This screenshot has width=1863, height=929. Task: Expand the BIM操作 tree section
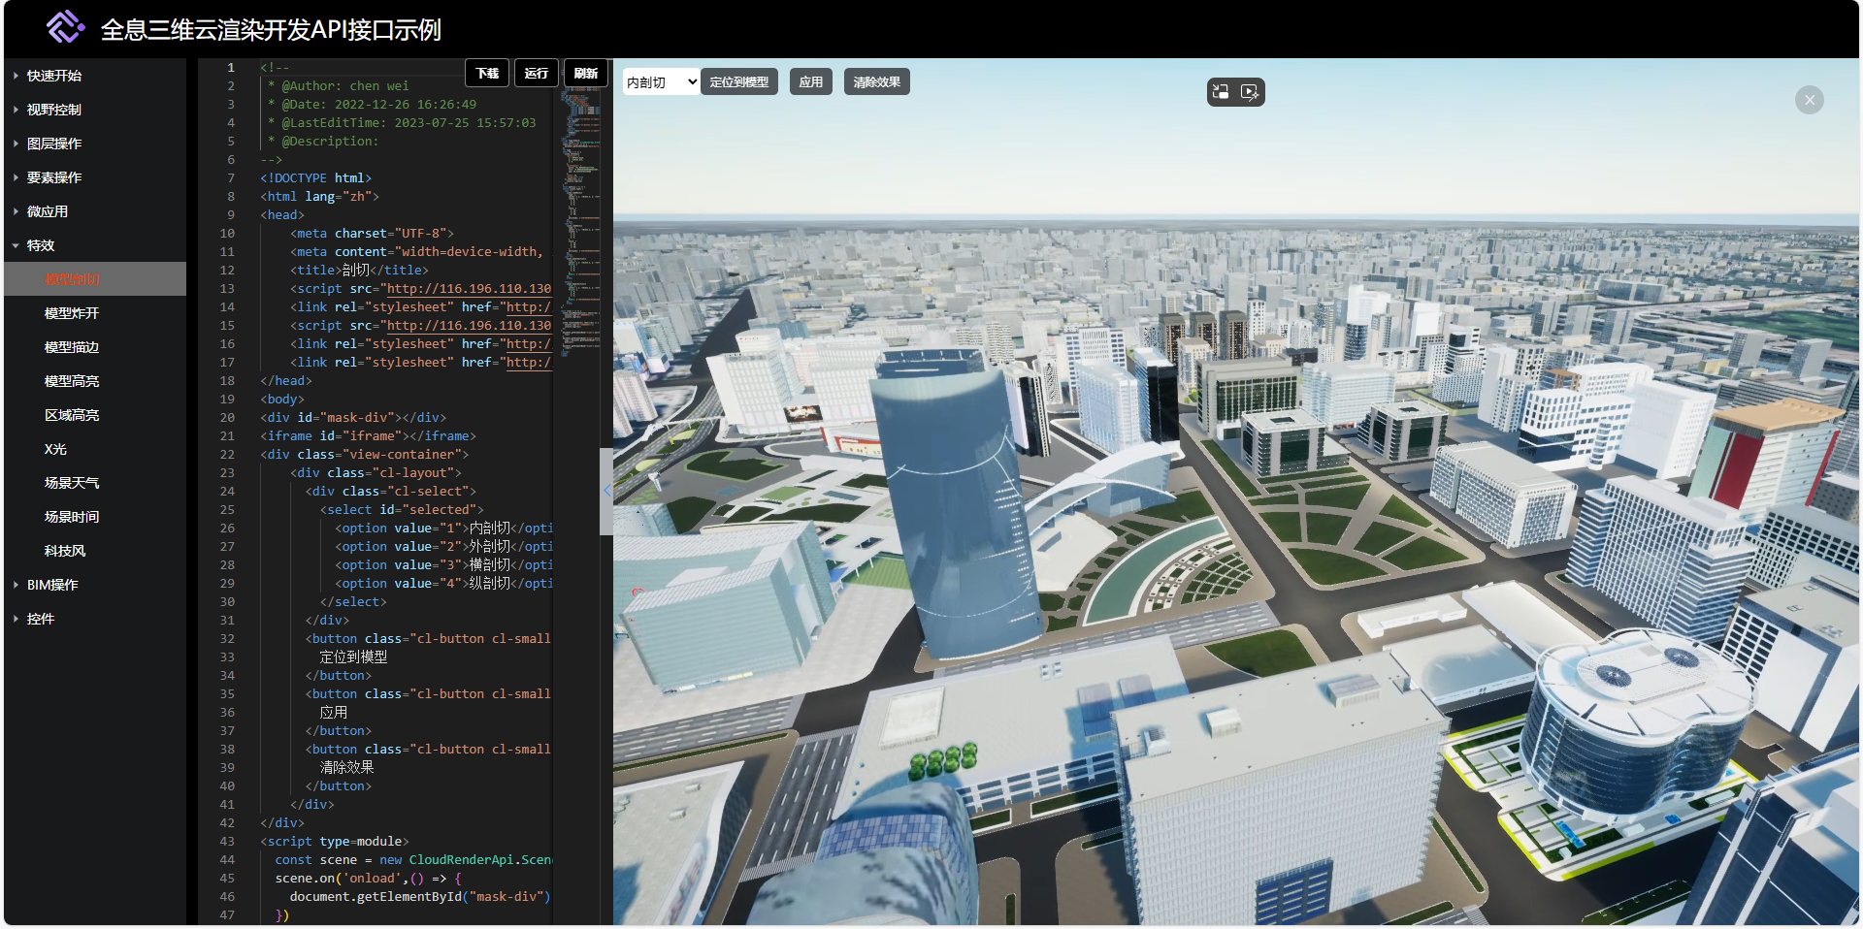[x=52, y=585]
